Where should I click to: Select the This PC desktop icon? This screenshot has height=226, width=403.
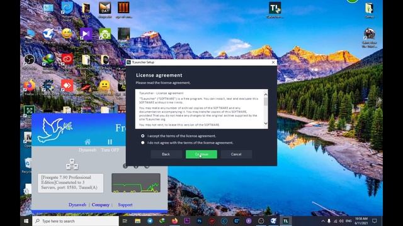[30, 36]
